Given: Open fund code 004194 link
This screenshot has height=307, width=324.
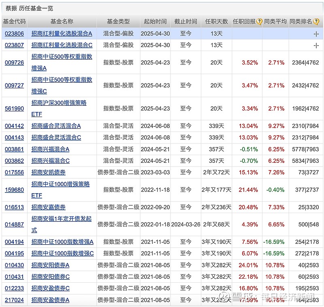Looking at the screenshot, I should (x=14, y=242).
